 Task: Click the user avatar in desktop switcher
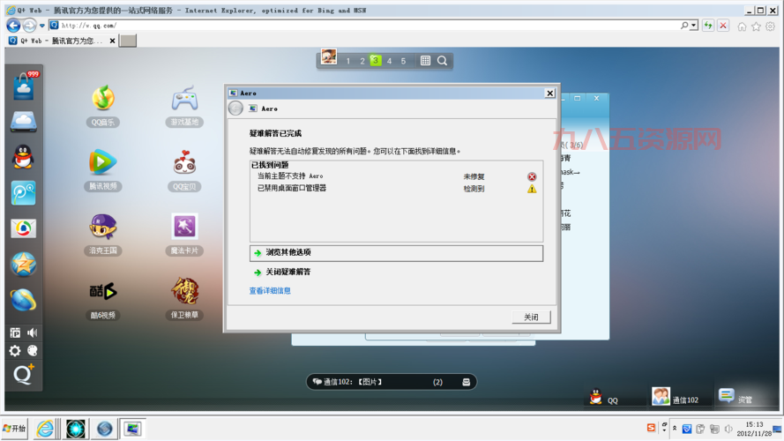[329, 57]
